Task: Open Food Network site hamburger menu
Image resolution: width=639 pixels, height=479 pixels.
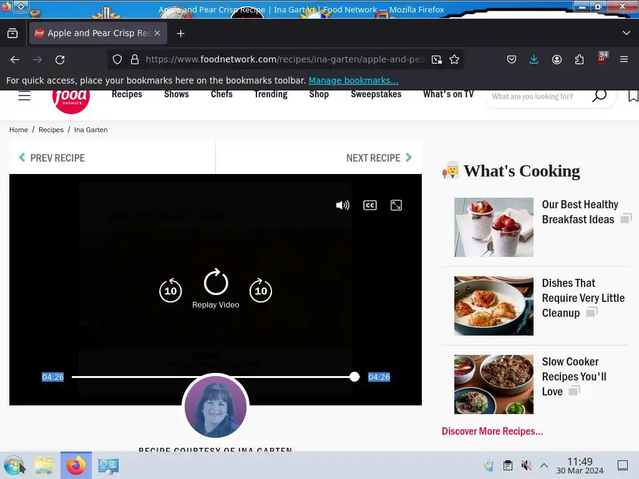Action: point(24,95)
